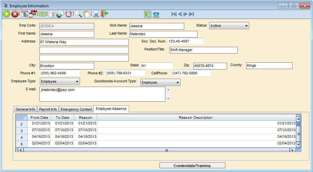Screen dimensions: 313x172
Task: Click the map search icon
Action: click(148, 14)
